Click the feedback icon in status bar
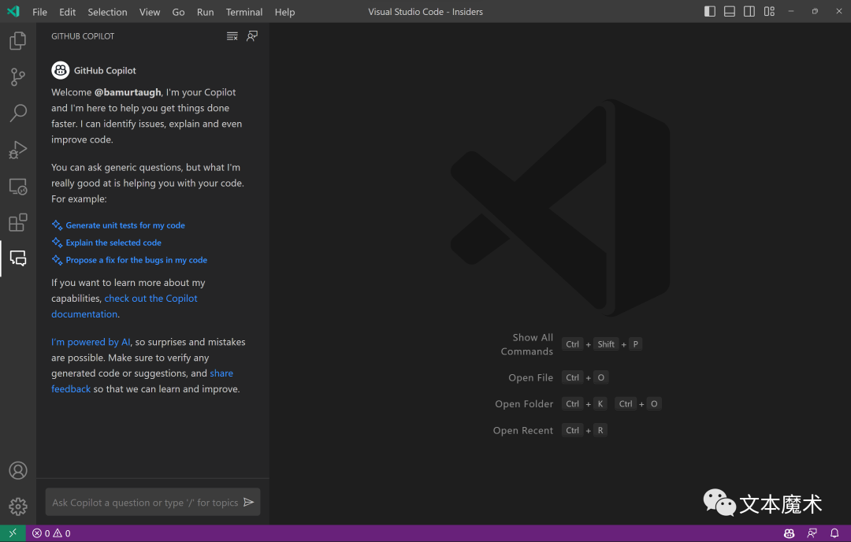The image size is (851, 542). click(812, 533)
